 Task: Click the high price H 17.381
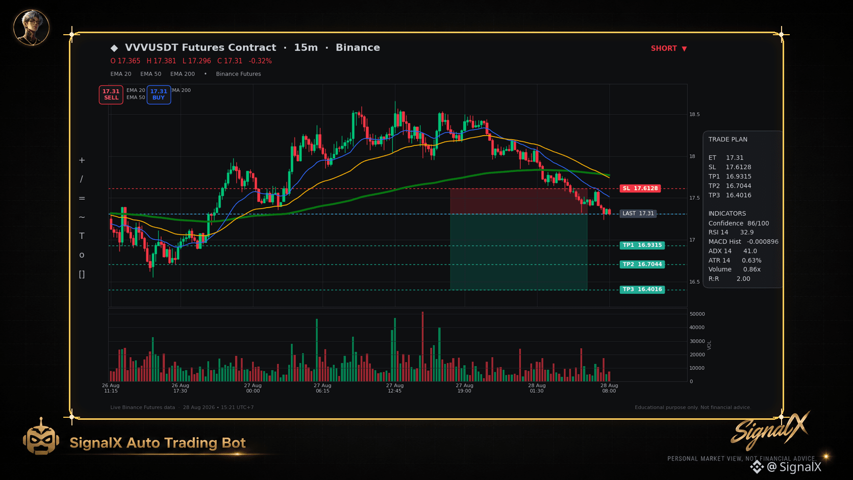point(161,61)
